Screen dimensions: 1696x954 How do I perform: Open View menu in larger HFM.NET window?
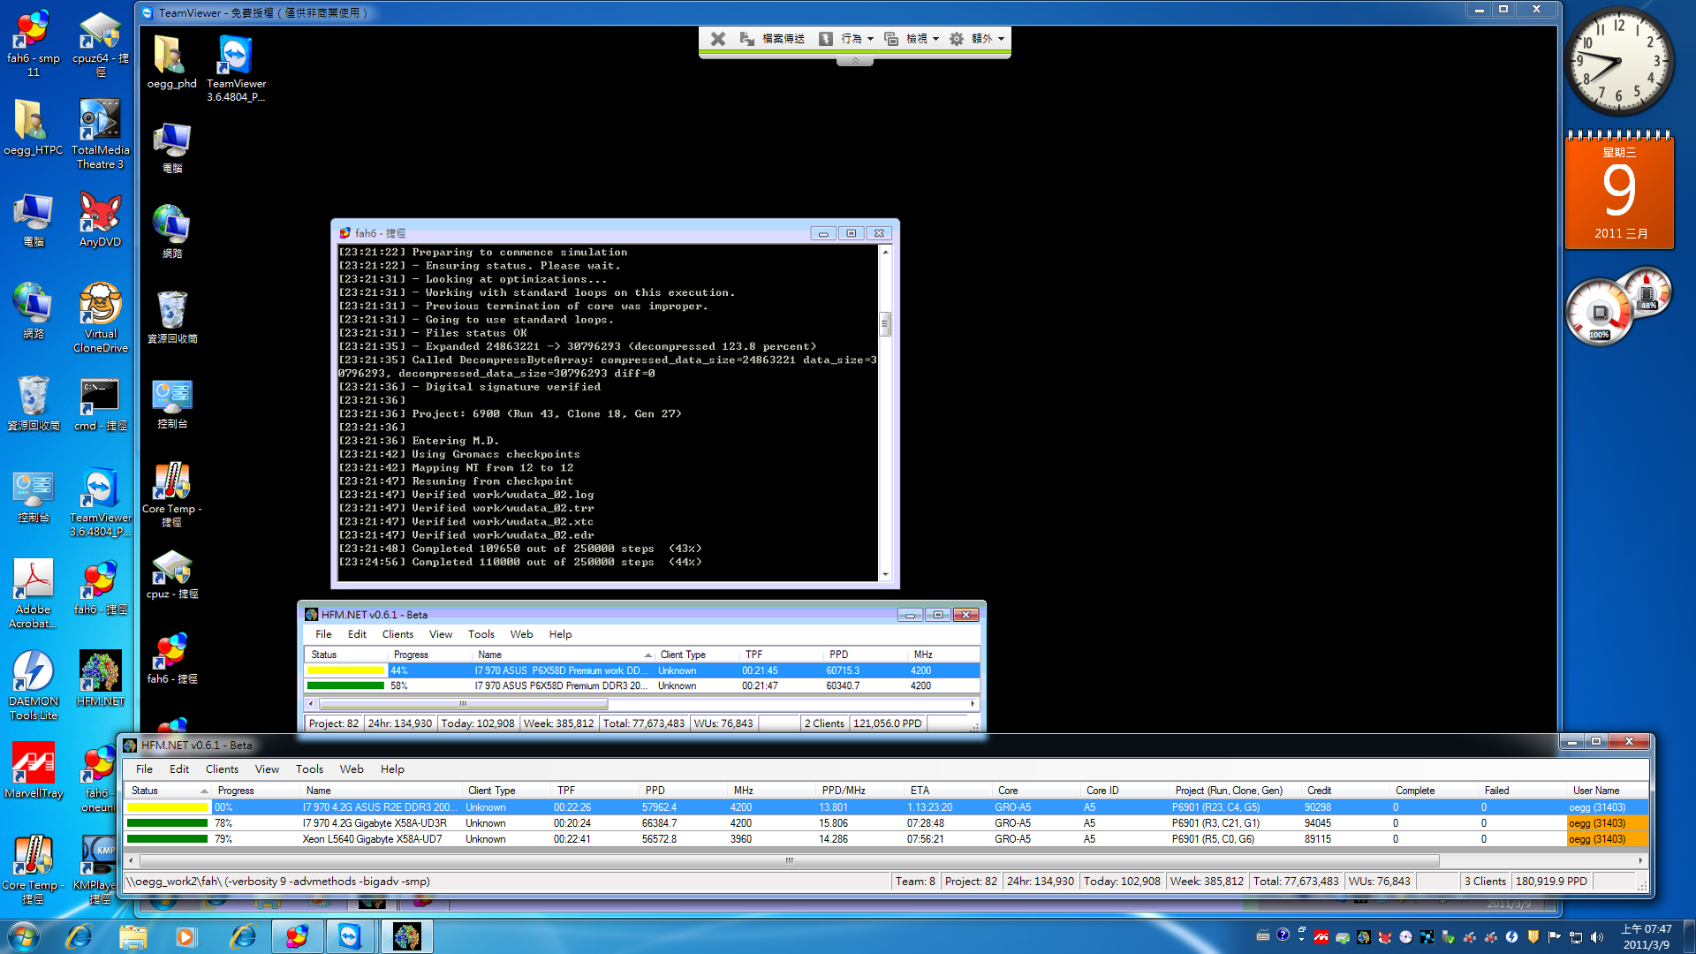pyautogui.click(x=267, y=769)
